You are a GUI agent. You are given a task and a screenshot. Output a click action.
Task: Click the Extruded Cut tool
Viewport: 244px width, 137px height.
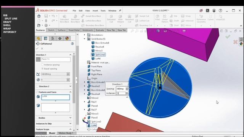click(111, 19)
